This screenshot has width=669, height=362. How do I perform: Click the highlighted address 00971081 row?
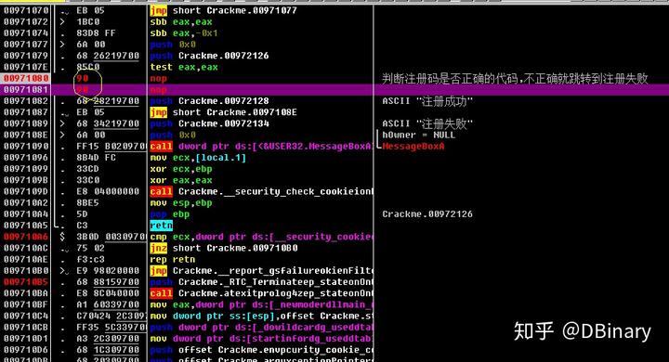click(x=334, y=89)
